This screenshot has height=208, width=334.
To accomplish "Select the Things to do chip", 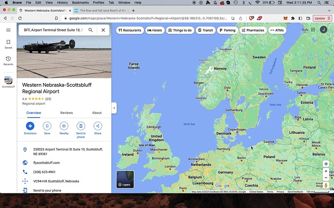I will tap(180, 30).
